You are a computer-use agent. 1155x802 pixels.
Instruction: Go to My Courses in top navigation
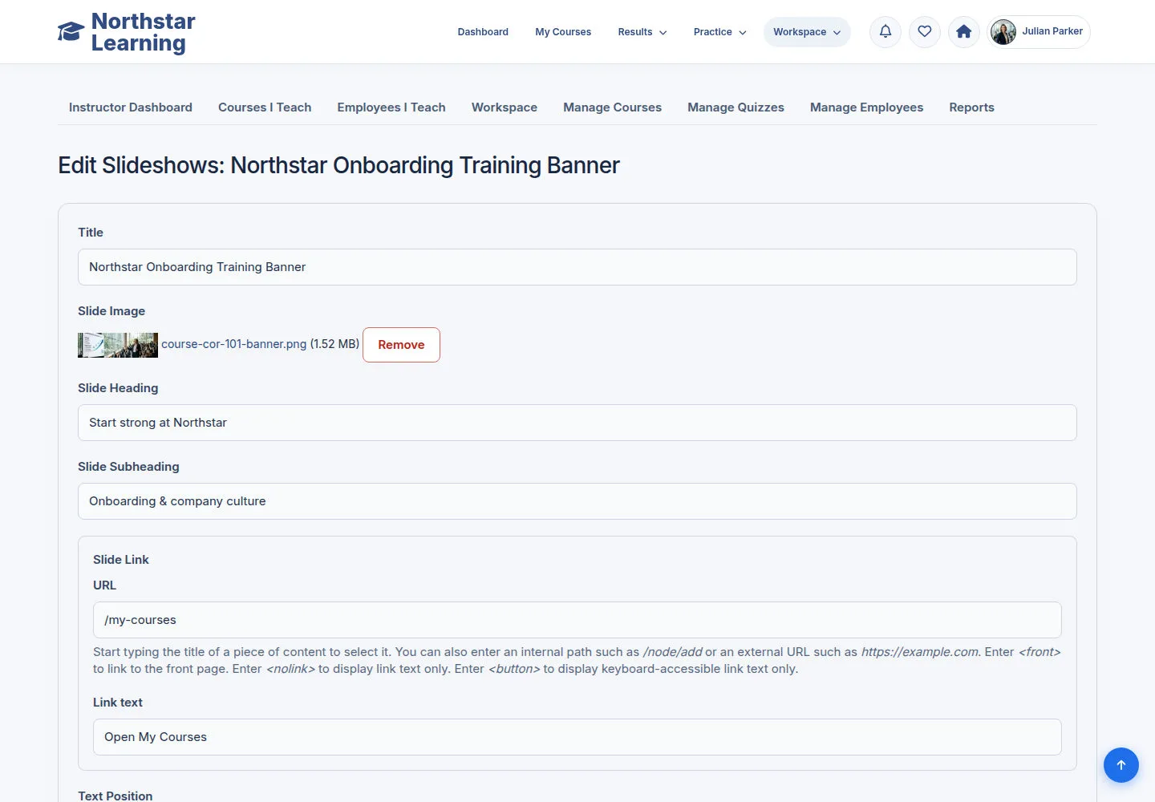(x=563, y=32)
